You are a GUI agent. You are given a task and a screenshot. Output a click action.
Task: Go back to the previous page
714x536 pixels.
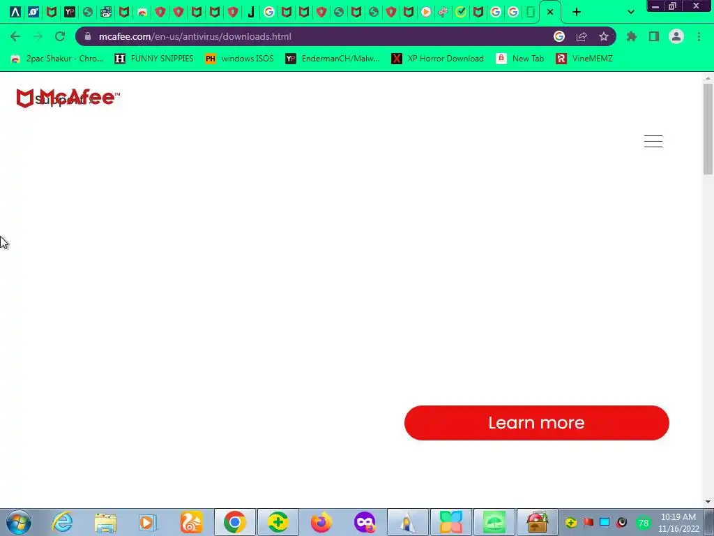(x=15, y=36)
